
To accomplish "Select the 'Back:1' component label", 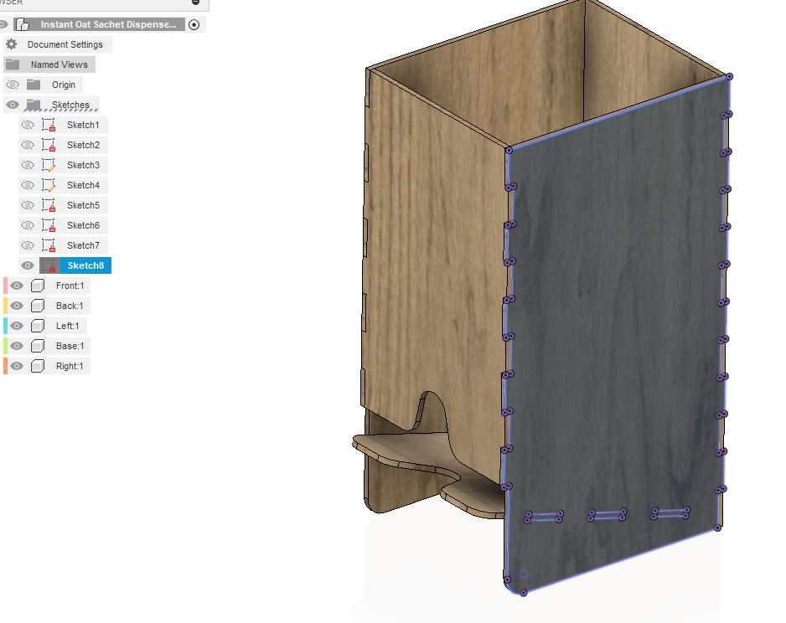I will (x=70, y=306).
